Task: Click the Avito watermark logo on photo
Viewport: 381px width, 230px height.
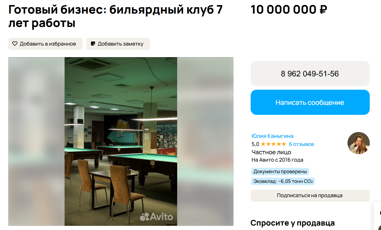Action: click(x=156, y=217)
